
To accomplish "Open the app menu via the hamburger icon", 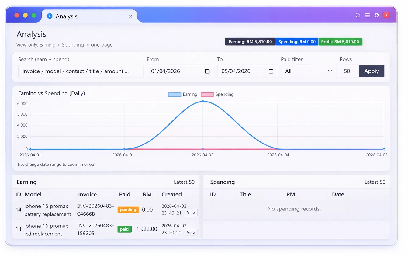I will 367,15.
